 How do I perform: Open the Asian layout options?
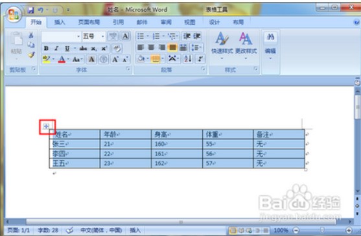tap(172, 59)
